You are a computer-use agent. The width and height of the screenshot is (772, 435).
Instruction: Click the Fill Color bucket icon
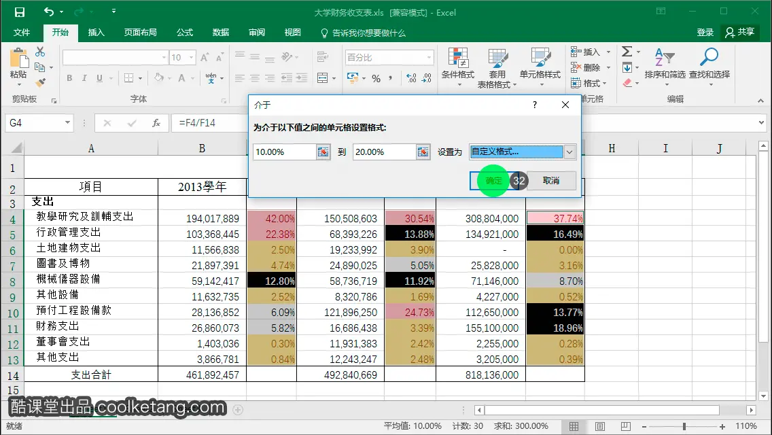click(x=158, y=78)
